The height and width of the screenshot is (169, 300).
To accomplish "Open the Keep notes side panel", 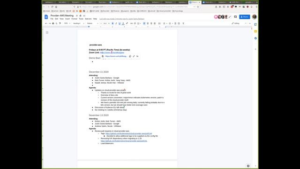I will 255,31.
